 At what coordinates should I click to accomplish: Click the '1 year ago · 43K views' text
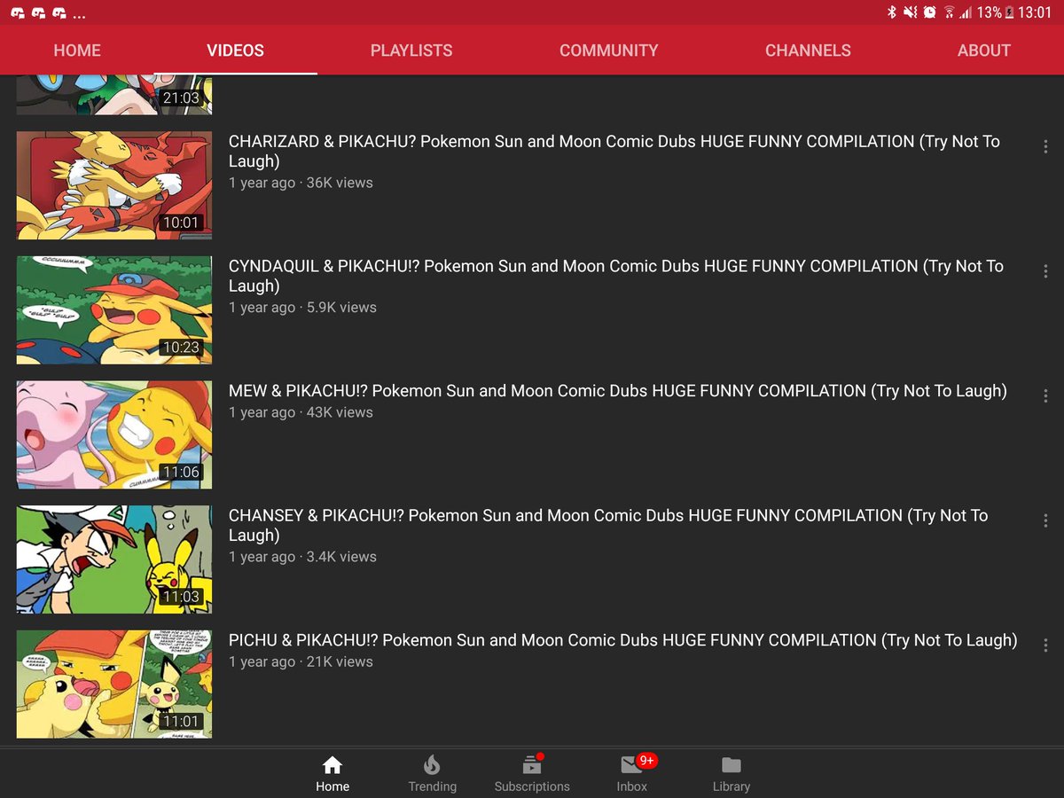[301, 412]
